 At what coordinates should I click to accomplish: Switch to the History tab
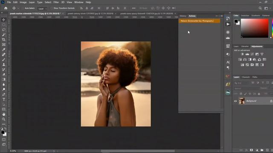(x=183, y=16)
